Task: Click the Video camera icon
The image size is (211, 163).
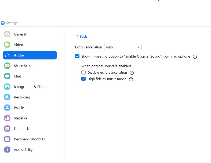Action: pos(7,45)
